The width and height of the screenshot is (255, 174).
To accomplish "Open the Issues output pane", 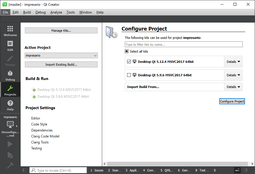I will point(97,170).
